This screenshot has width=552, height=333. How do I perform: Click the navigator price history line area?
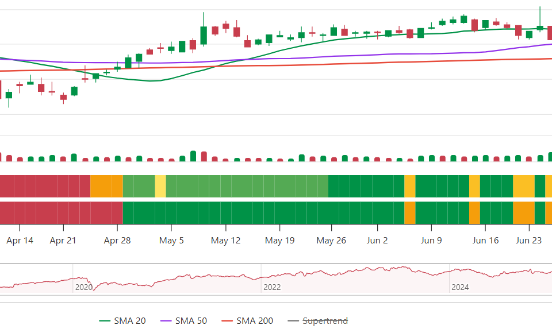click(276, 278)
